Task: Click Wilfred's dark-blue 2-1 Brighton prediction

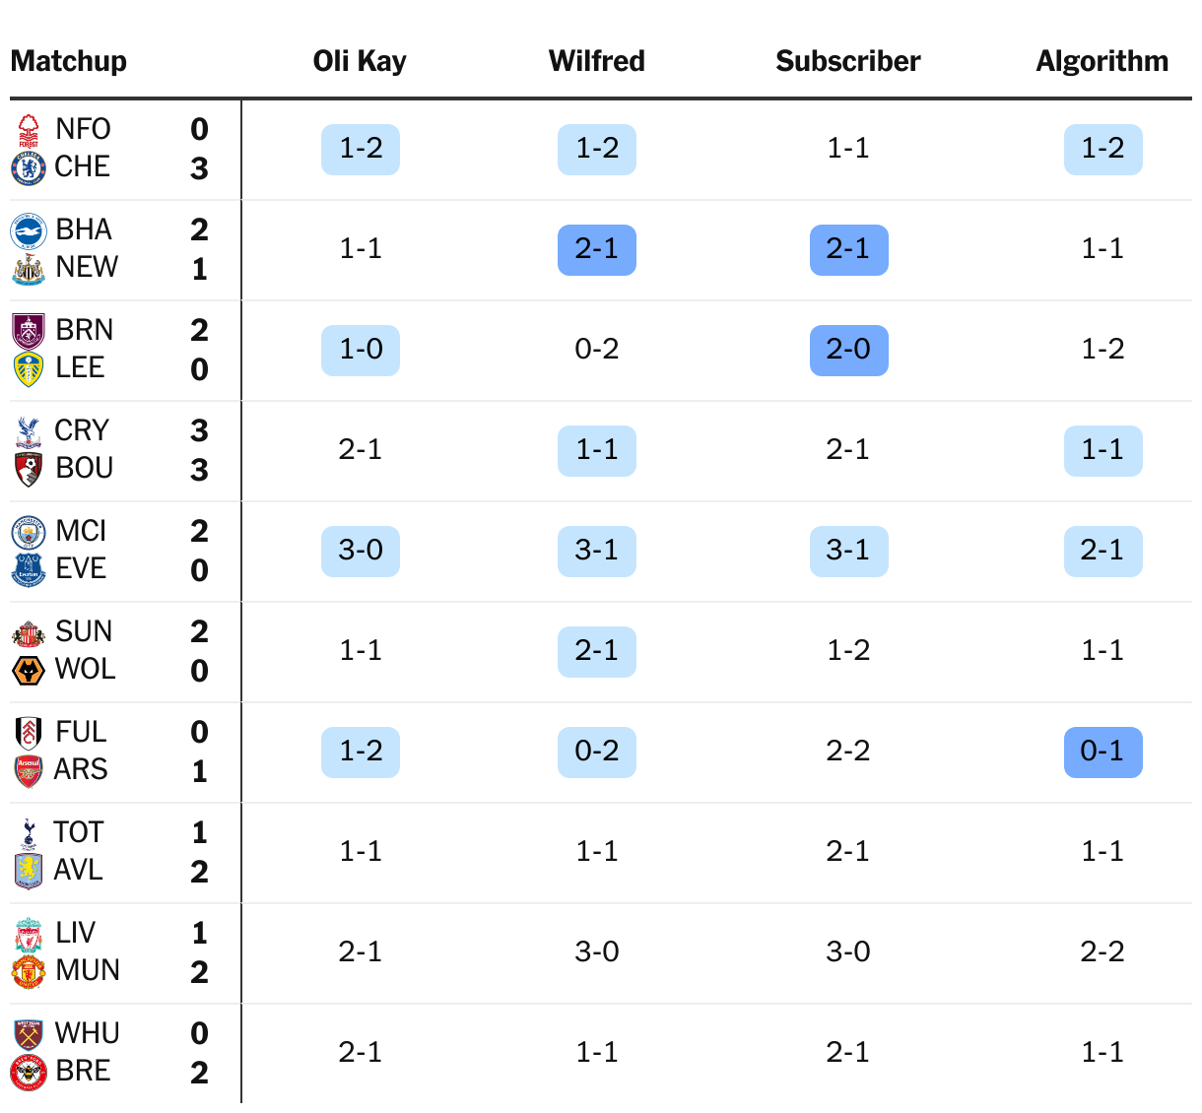Action: click(x=597, y=250)
